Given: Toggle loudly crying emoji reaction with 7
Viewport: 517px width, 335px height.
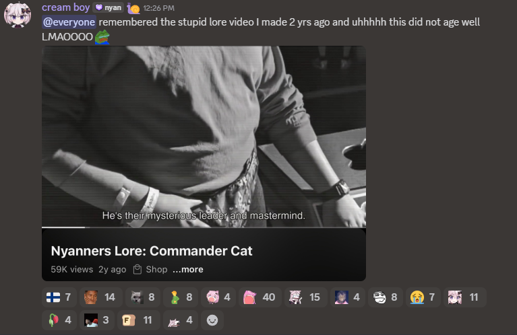Looking at the screenshot, I should (x=423, y=297).
